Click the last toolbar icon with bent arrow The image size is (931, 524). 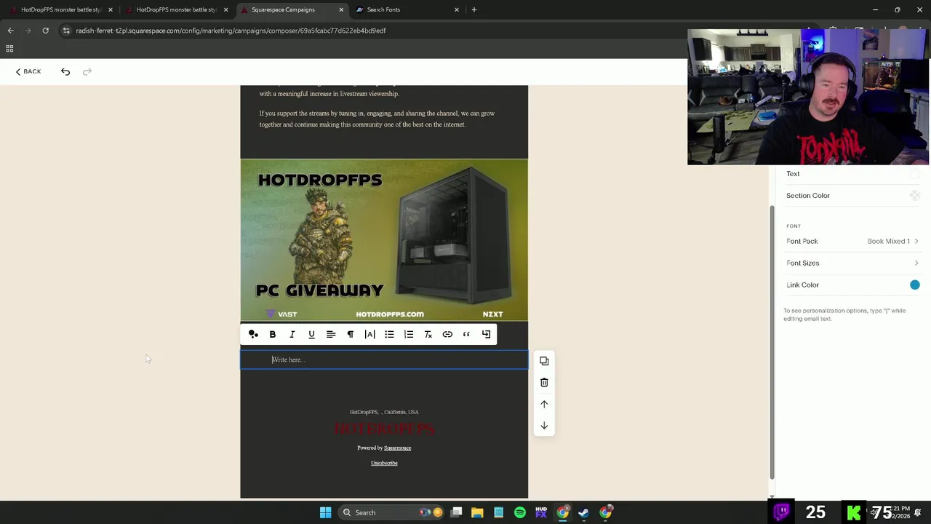486,334
